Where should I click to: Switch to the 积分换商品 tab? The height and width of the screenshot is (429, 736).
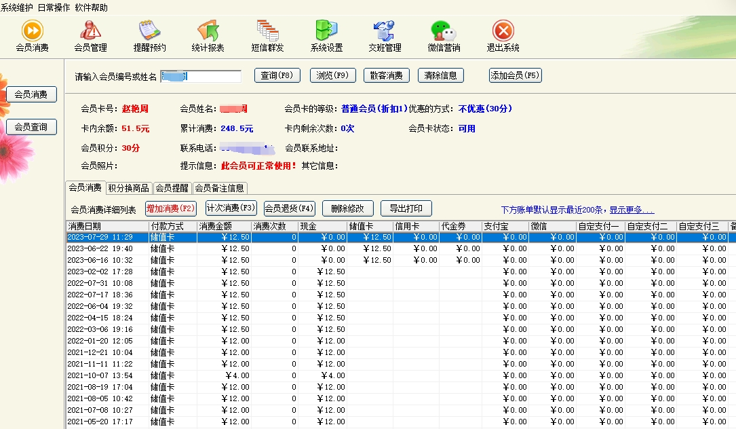coord(128,188)
